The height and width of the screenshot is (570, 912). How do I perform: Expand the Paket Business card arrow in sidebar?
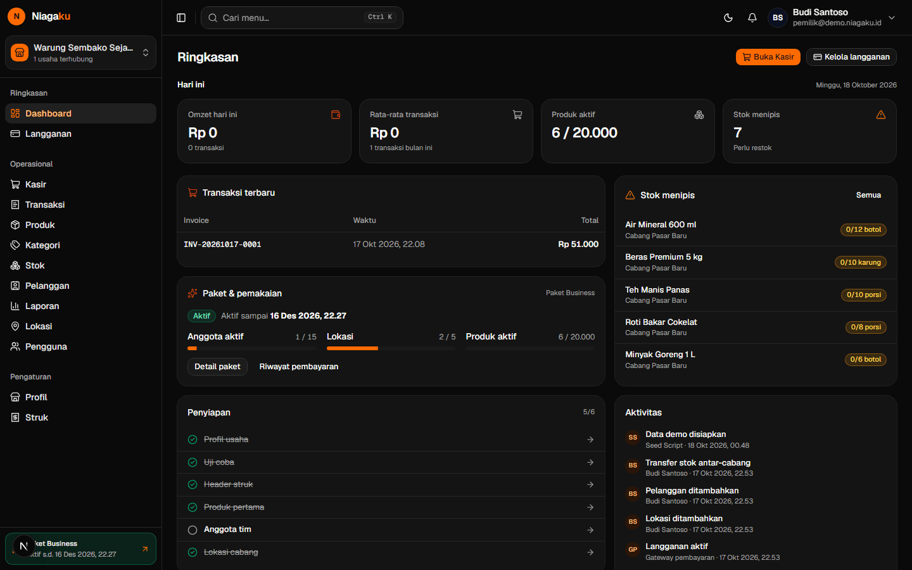(145, 549)
